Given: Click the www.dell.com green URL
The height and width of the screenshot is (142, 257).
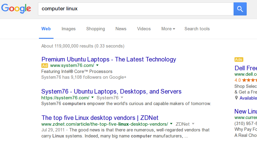Looking at the screenshot, I should point(246,74).
